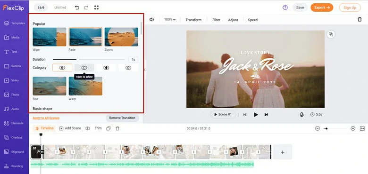Select the Fade To White category option
The width and height of the screenshot is (368, 174).
(x=84, y=68)
